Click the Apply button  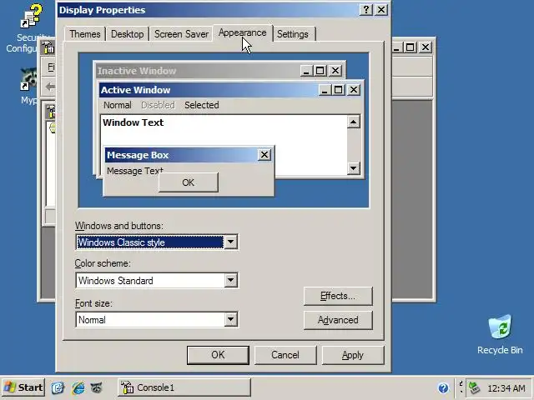click(x=353, y=355)
